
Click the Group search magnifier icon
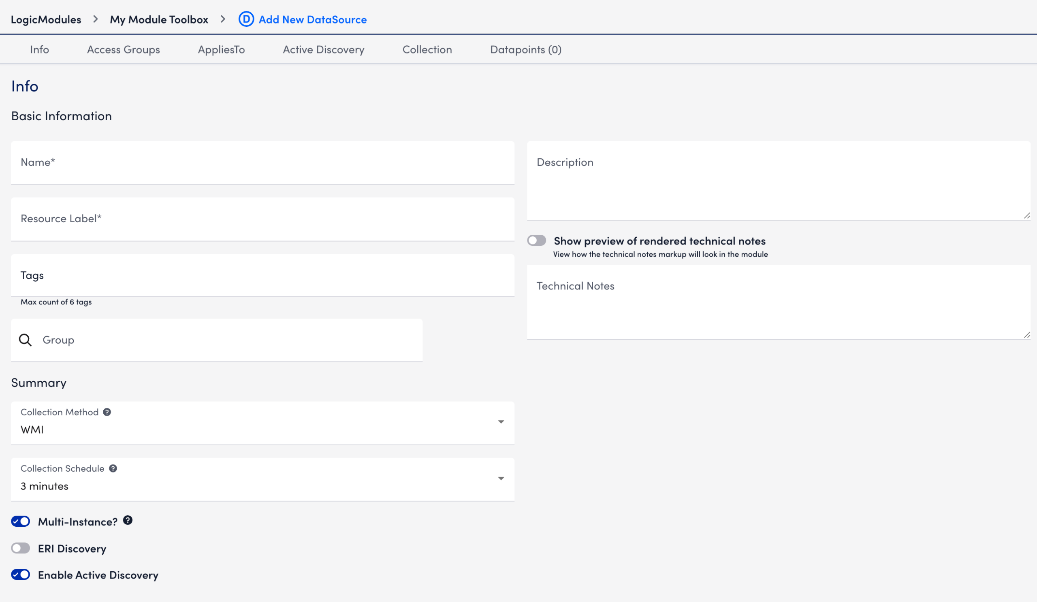[25, 340]
